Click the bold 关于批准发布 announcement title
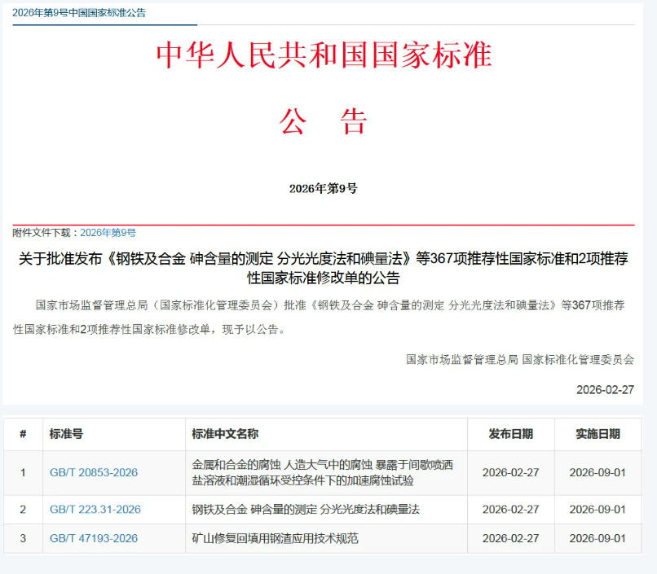Viewport: 657px width, 574px height. (324, 268)
